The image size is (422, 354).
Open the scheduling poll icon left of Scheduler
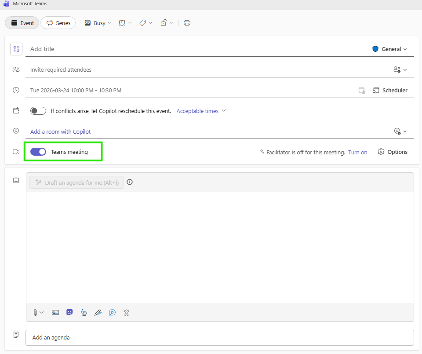click(362, 91)
